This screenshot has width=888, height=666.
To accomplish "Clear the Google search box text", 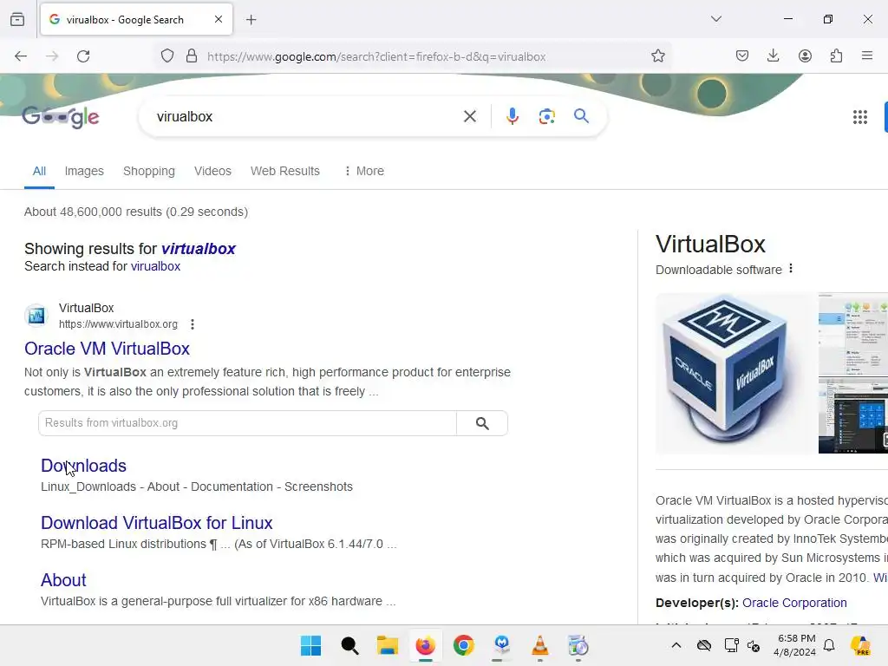I will [469, 117].
